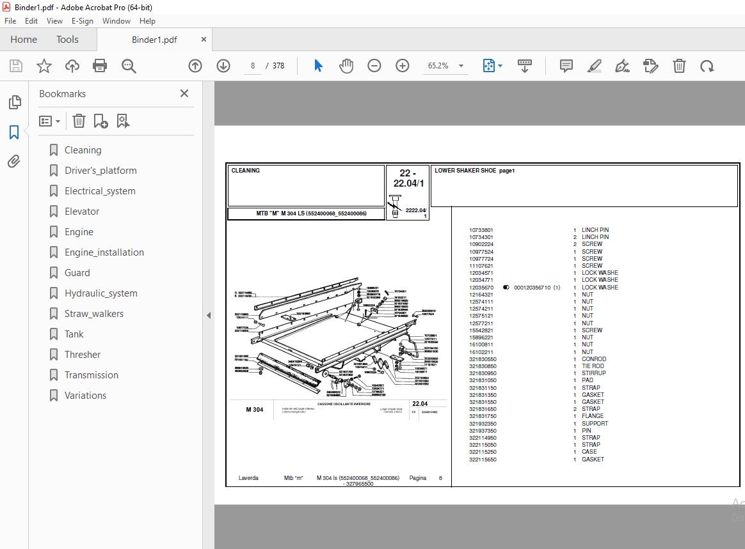
Task: Select the Hand tool
Action: click(346, 66)
